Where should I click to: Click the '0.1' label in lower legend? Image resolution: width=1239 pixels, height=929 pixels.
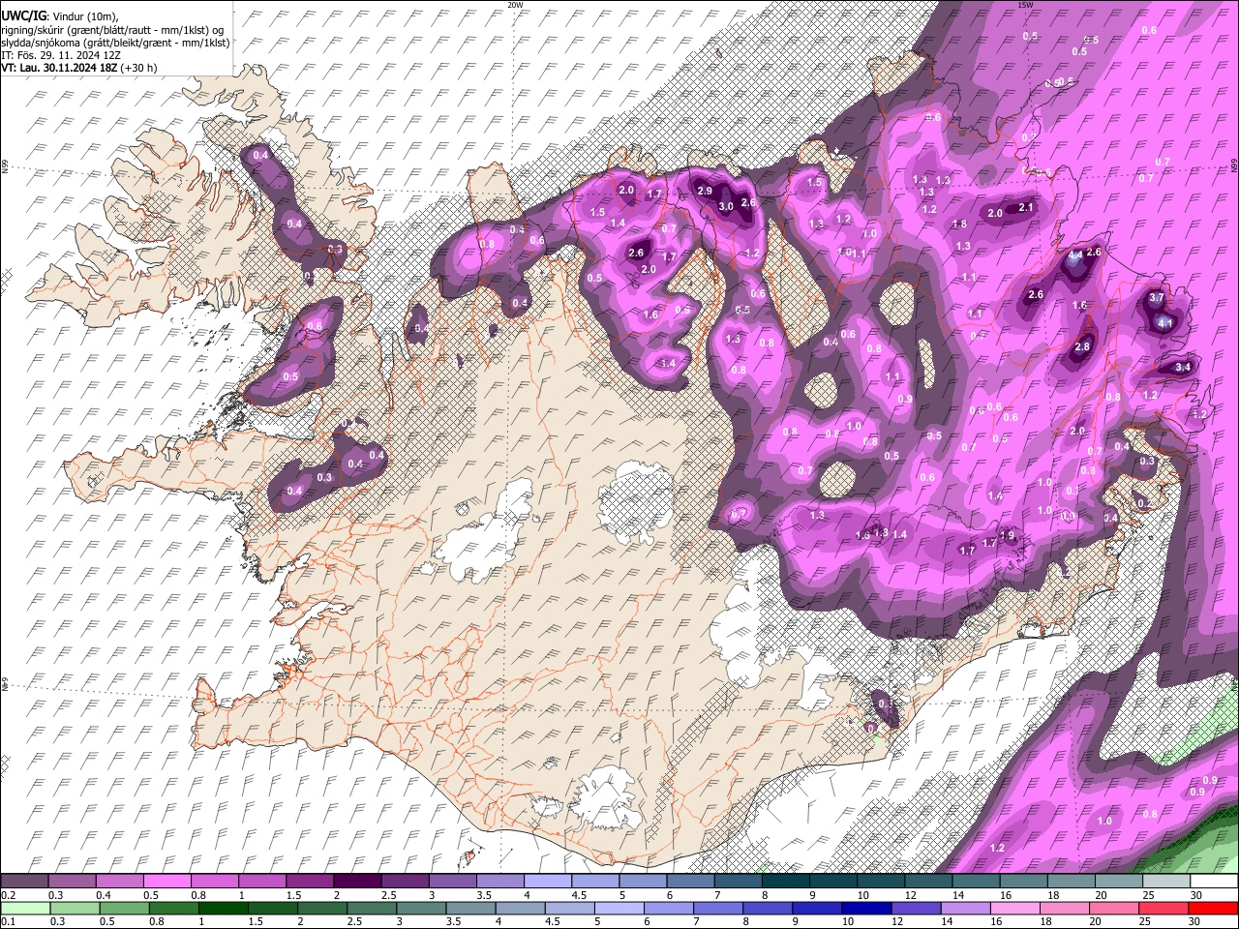click(8, 922)
